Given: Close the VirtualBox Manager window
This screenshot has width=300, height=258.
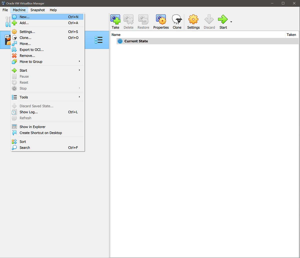Looking at the screenshot, I should click(294, 3).
